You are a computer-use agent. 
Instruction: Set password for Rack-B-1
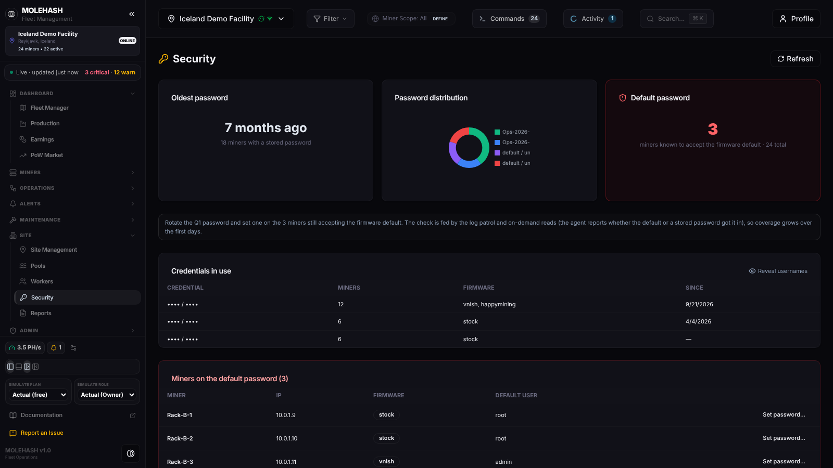pos(784,414)
